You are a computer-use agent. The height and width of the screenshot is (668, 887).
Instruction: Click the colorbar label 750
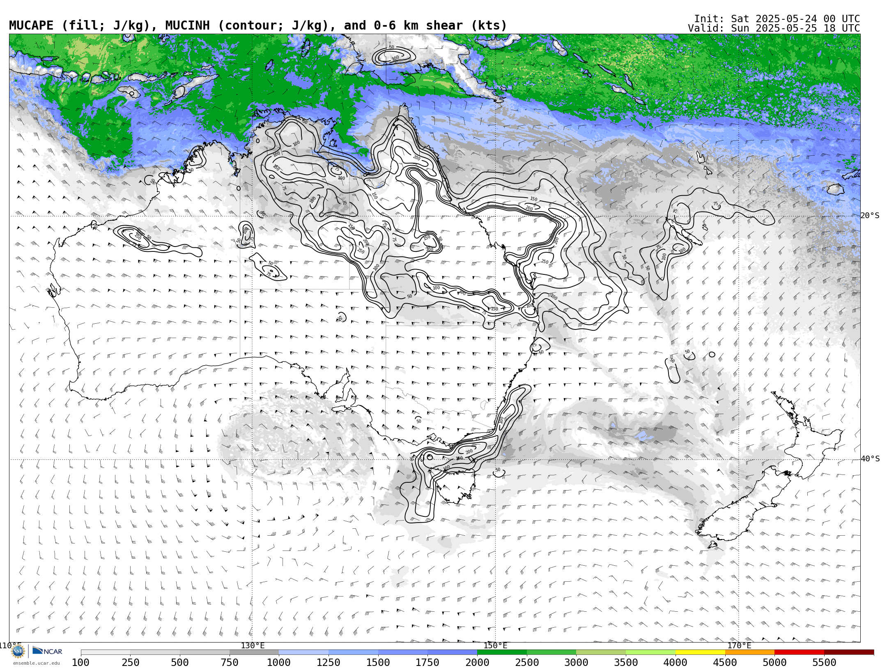coord(230,663)
